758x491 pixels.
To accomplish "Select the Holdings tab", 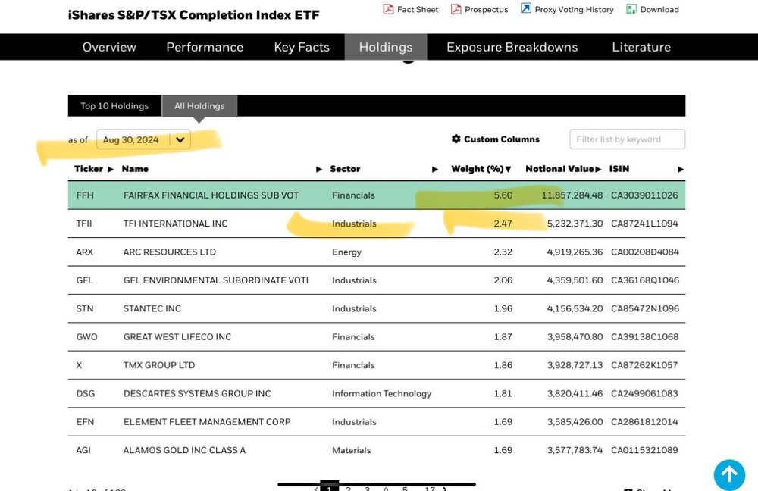I will click(386, 47).
